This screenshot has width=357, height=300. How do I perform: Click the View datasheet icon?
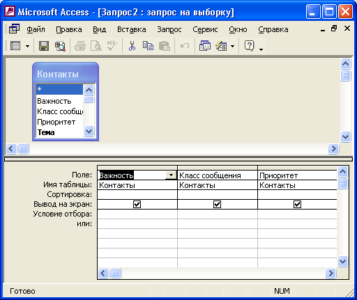[15, 46]
